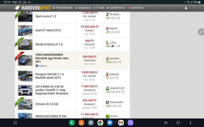Screen dimensions: 204x127
Task: Open the Audi Q7 hibrid 2016 listing
Action: pos(48,30)
